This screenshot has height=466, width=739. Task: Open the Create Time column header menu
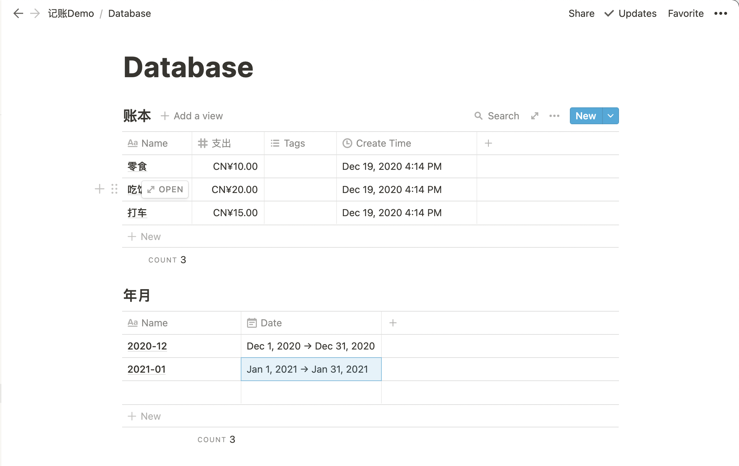click(x=383, y=143)
